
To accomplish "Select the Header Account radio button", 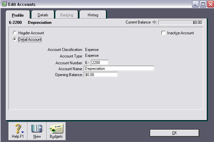I will pos(15,33).
